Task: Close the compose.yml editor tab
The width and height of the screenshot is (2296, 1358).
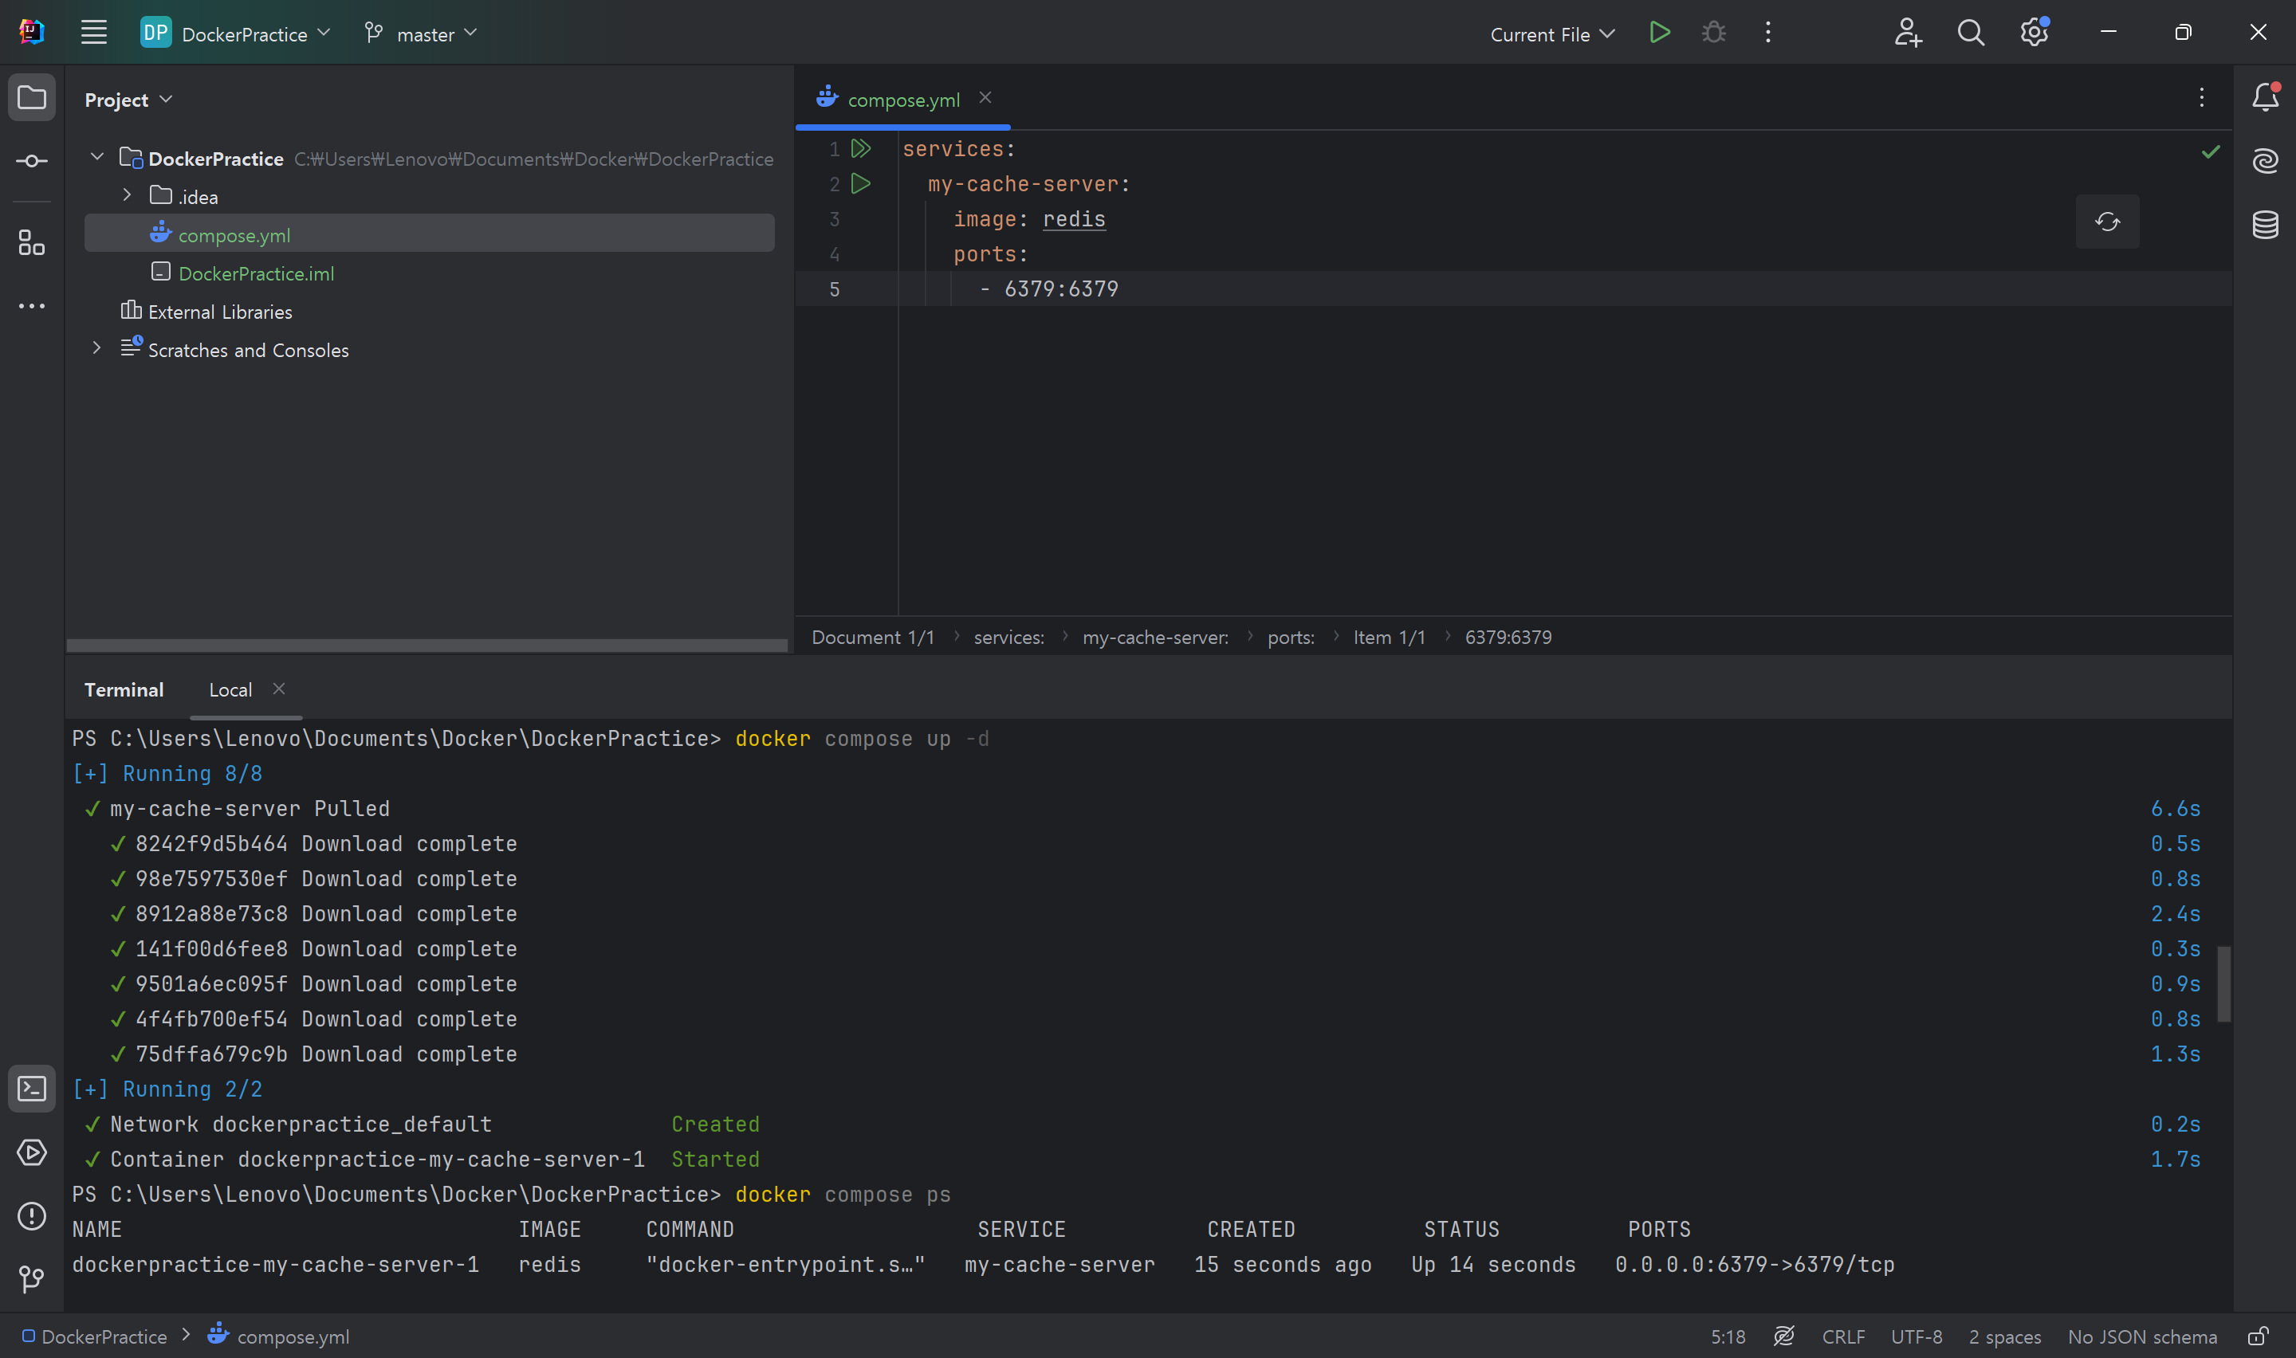Action: 985,97
